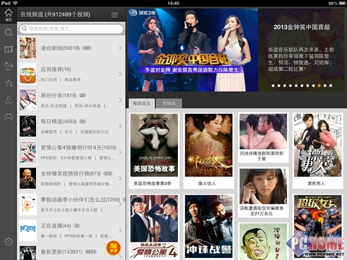Select the orange active banner dot

point(319,86)
